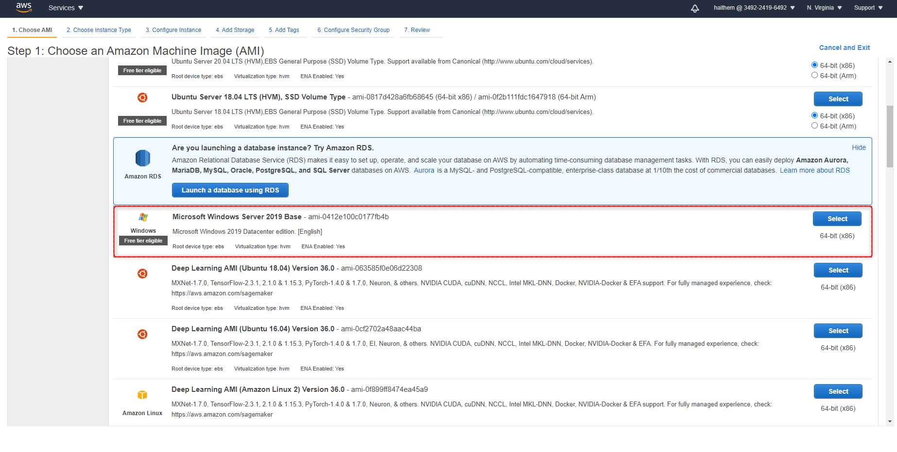Viewport: 897px width, 452px height.
Task: Switch to 1. Choose AMI tab
Action: [x=32, y=30]
